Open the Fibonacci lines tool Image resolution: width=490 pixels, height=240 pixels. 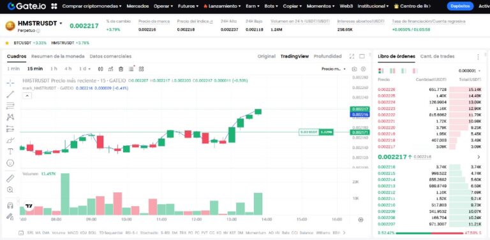[10, 106]
